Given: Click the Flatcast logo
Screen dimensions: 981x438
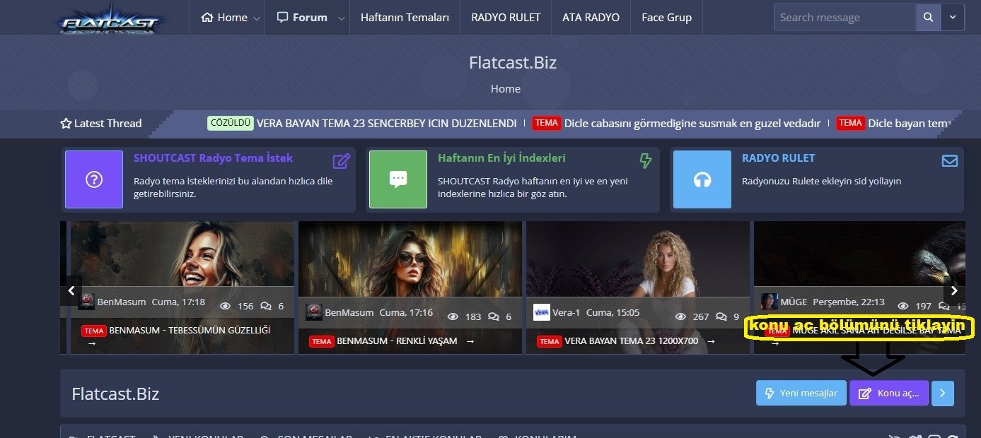Looking at the screenshot, I should 110,18.
